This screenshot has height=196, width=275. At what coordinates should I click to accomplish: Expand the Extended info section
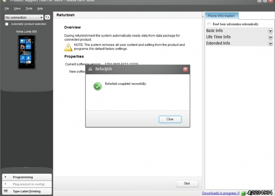pyautogui.click(x=239, y=43)
